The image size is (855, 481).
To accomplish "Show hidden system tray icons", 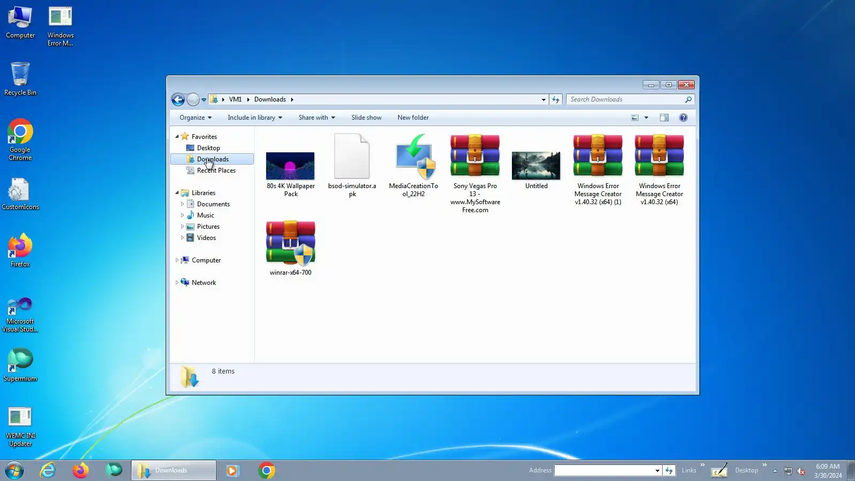I will tap(775, 471).
